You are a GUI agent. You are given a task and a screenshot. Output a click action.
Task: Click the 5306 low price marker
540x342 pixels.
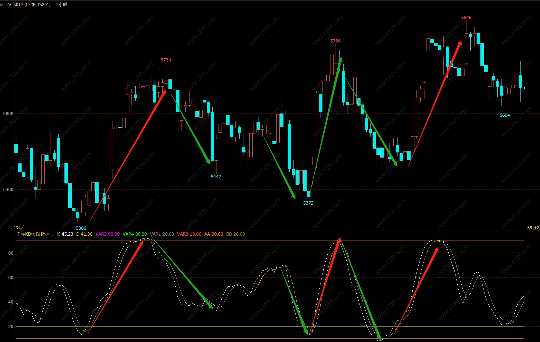coord(81,228)
